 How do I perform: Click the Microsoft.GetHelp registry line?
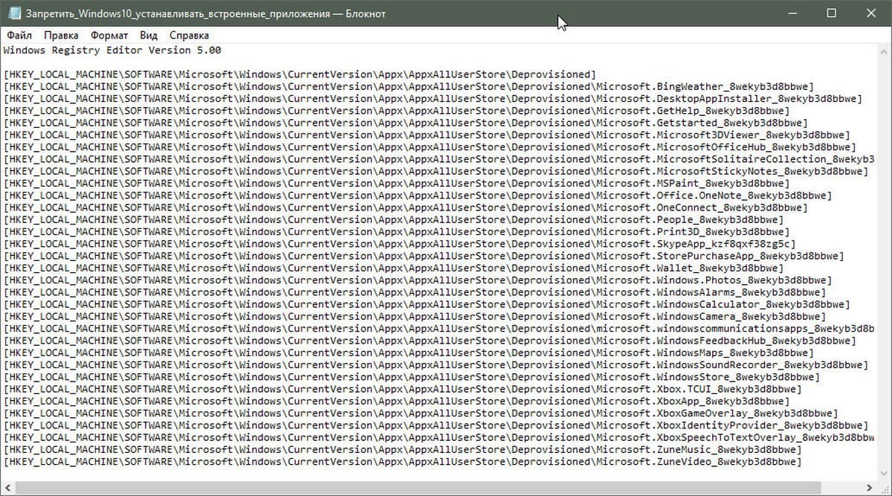[396, 111]
